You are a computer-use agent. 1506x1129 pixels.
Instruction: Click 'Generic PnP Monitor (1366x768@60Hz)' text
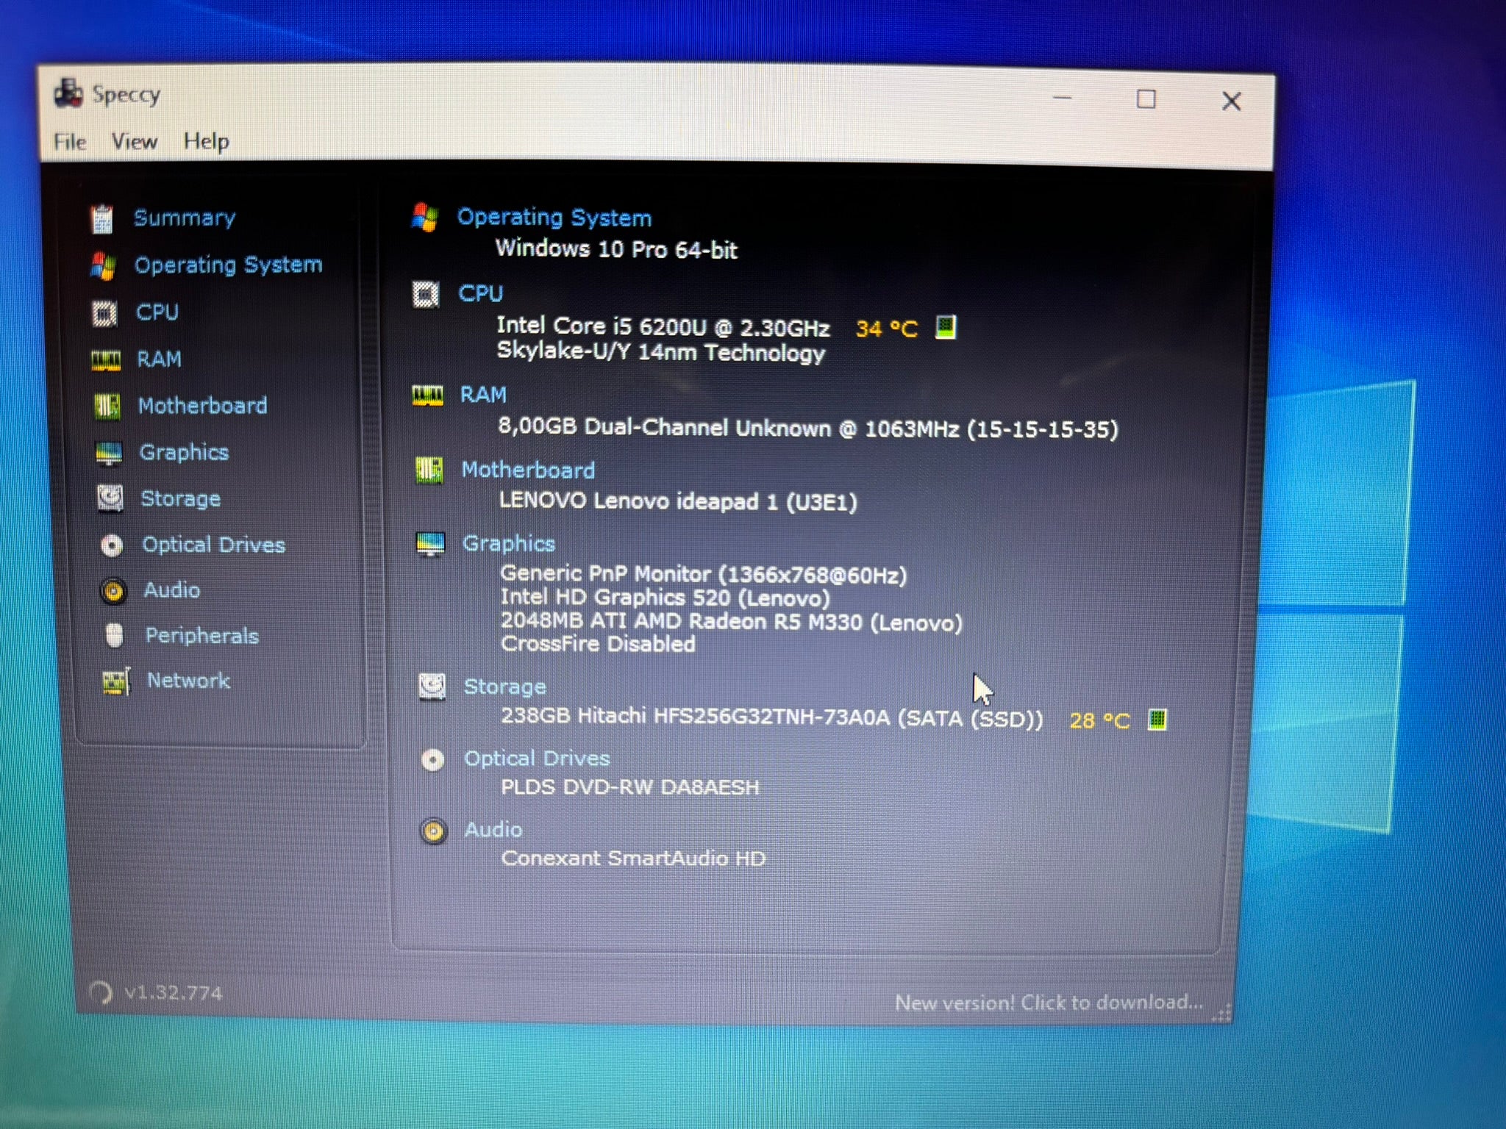pyautogui.click(x=704, y=574)
